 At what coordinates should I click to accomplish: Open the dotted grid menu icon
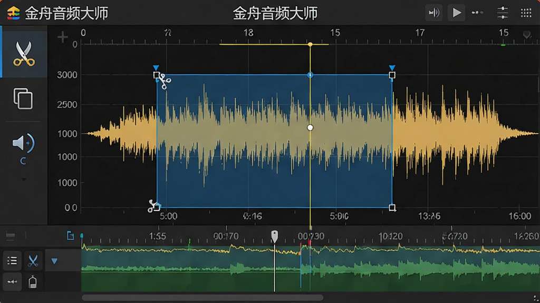(x=526, y=13)
